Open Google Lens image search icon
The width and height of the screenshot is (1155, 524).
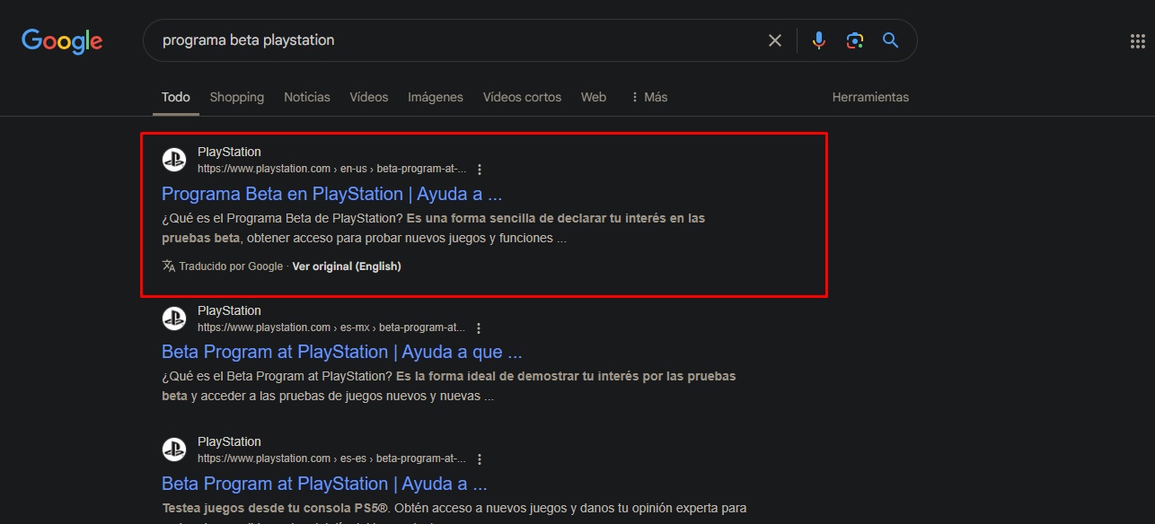[854, 40]
